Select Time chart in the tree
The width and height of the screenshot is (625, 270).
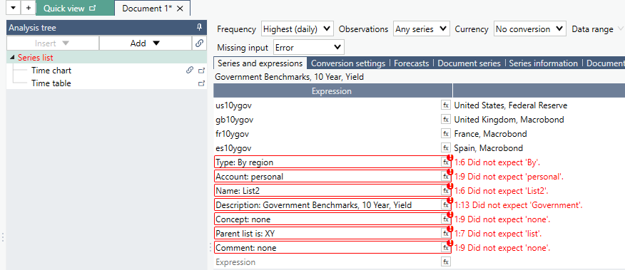51,71
